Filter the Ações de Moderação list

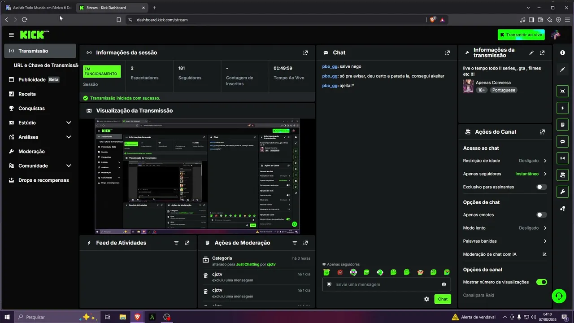tap(295, 243)
